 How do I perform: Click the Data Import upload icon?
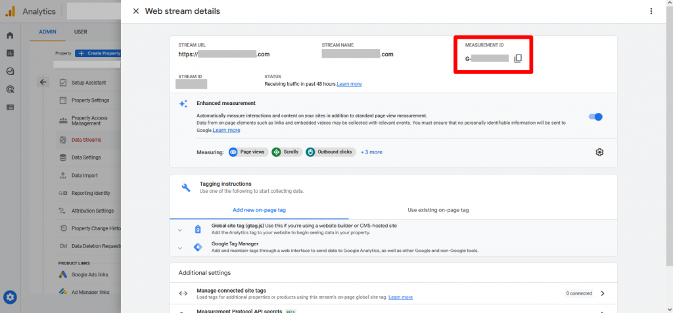tap(63, 175)
